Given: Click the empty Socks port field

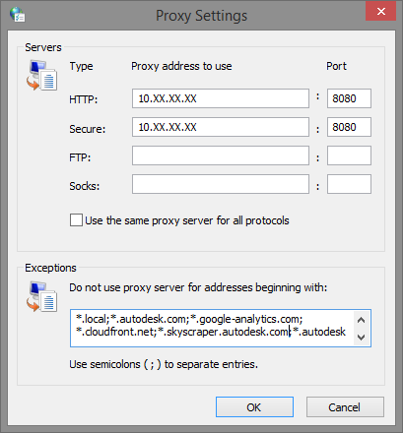Looking at the screenshot, I should [349, 184].
